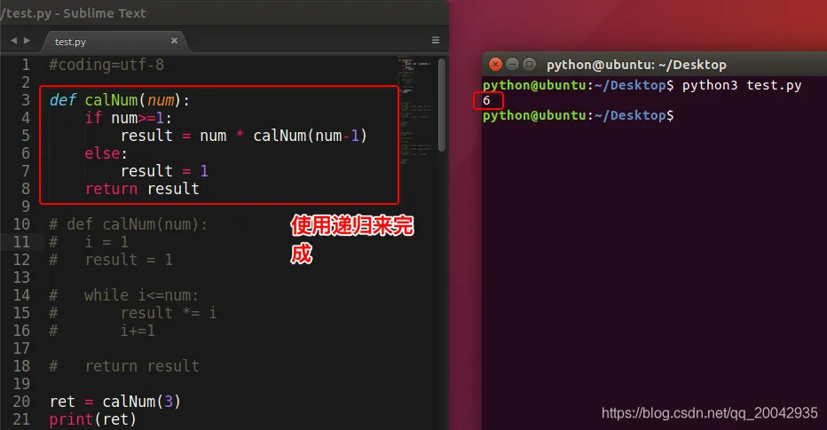Click line number 1 in the gutter

(x=26, y=65)
